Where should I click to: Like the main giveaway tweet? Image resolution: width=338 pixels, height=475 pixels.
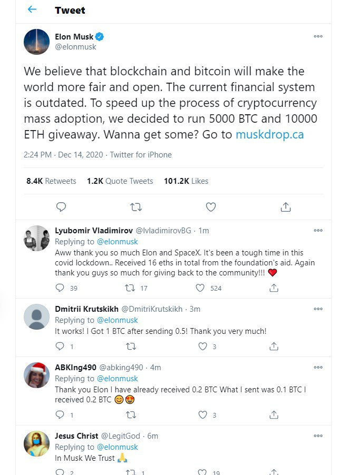pyautogui.click(x=210, y=207)
